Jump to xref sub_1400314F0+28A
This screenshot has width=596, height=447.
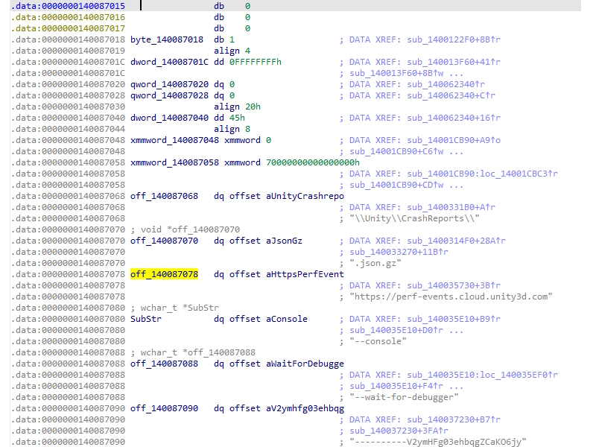(456, 241)
